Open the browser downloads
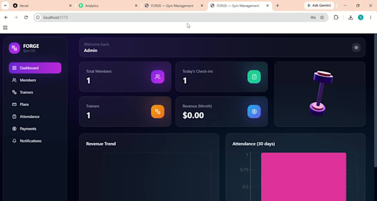 pyautogui.click(x=351, y=18)
